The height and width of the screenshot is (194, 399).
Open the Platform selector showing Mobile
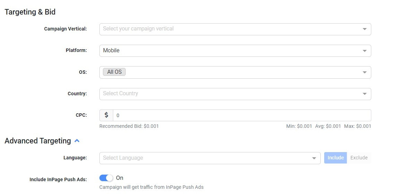[x=229, y=51]
